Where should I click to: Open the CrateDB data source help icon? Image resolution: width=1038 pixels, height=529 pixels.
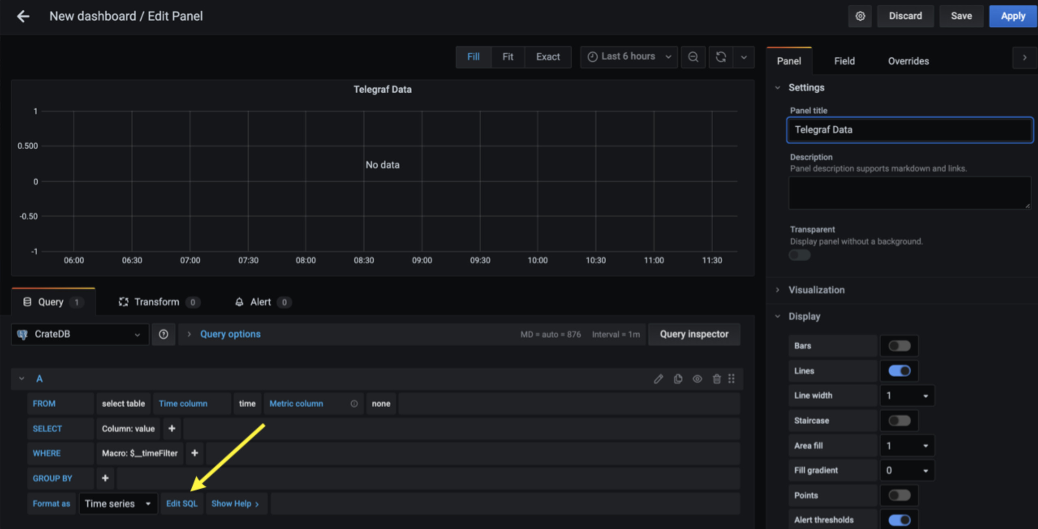(164, 334)
